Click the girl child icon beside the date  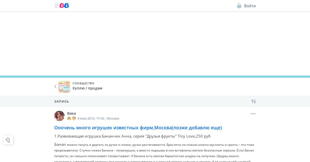[x=69, y=119]
